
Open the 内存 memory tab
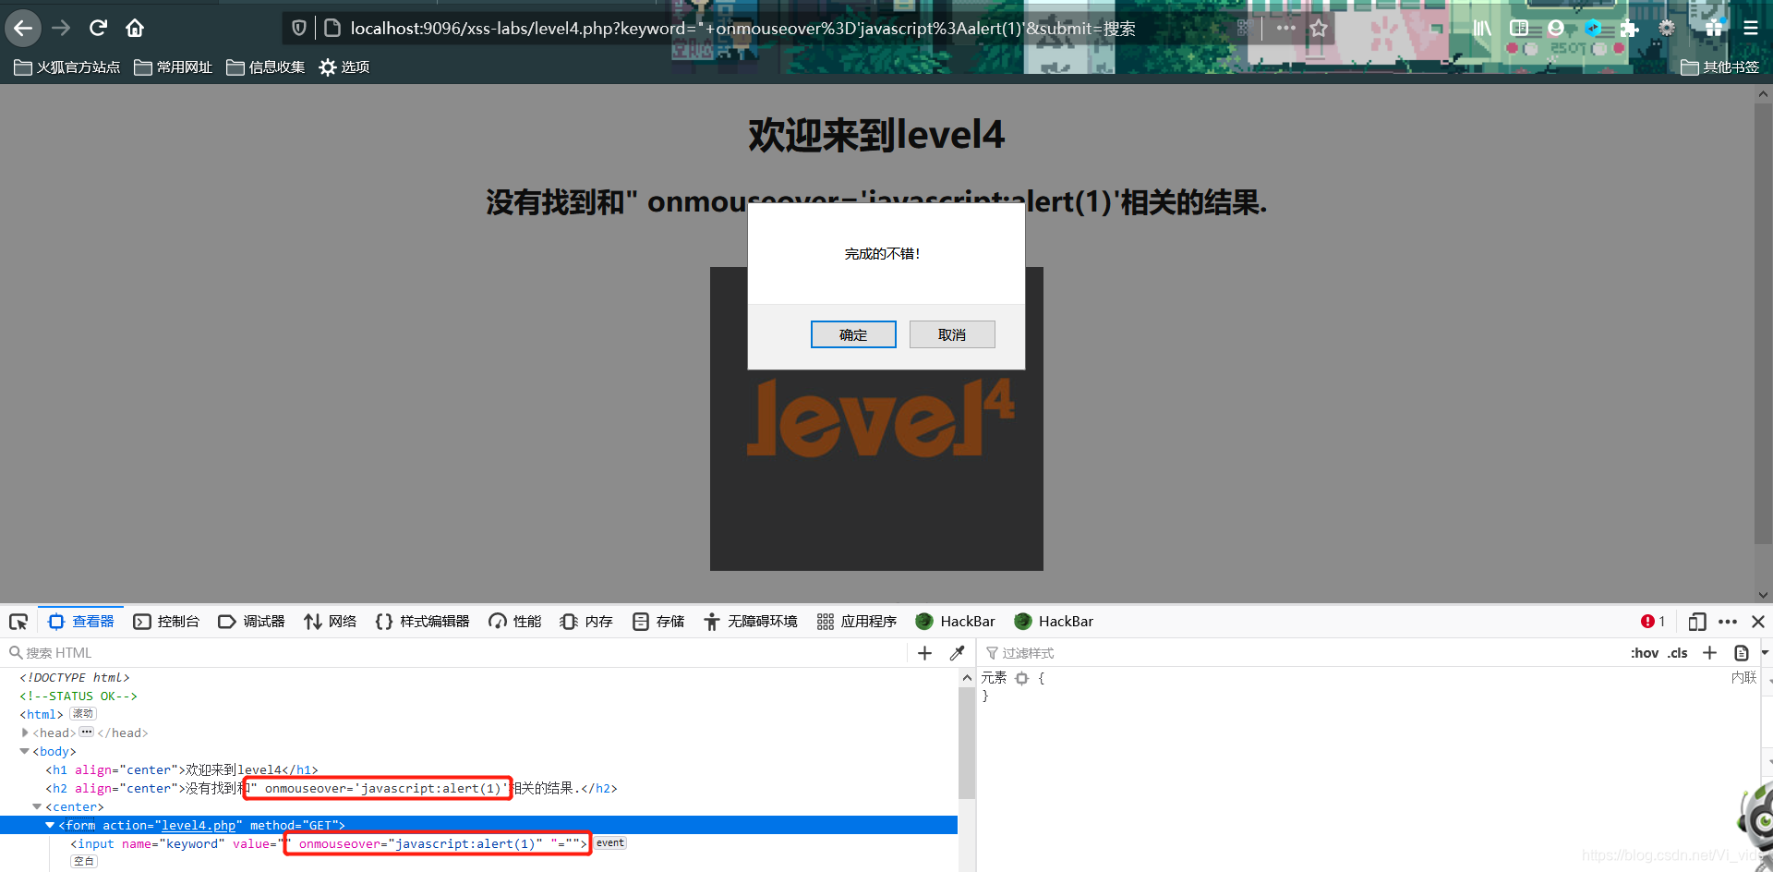[586, 622]
